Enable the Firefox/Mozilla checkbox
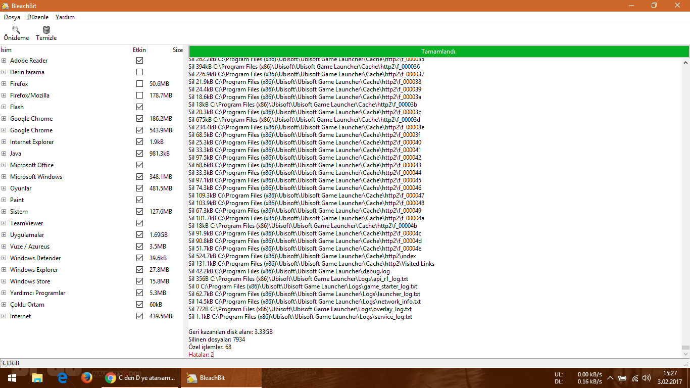Viewport: 690px width, 388px height. 139,95
